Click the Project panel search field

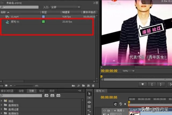point(19,7)
